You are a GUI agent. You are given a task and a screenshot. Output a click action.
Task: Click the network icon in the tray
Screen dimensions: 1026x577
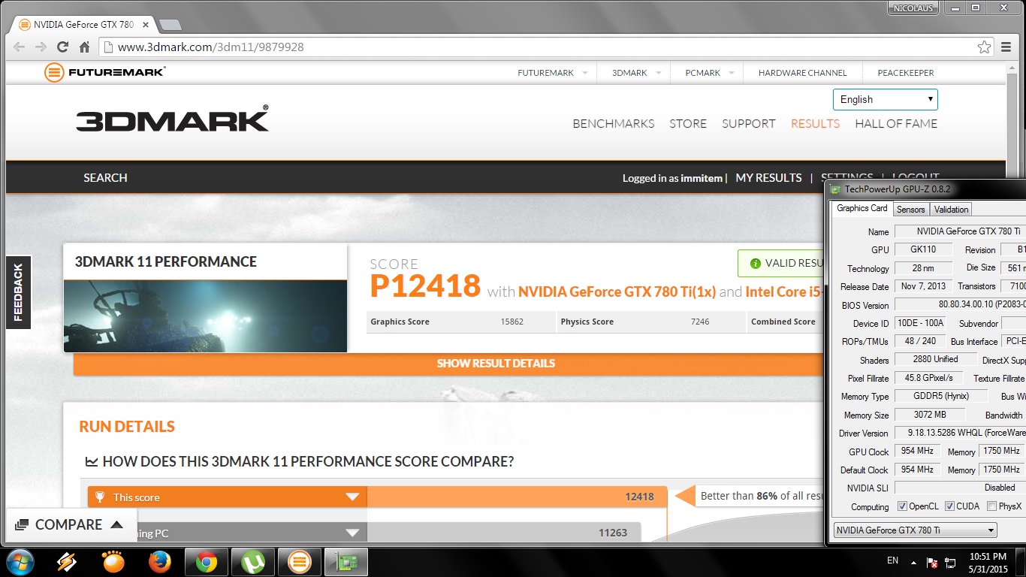[x=951, y=562]
